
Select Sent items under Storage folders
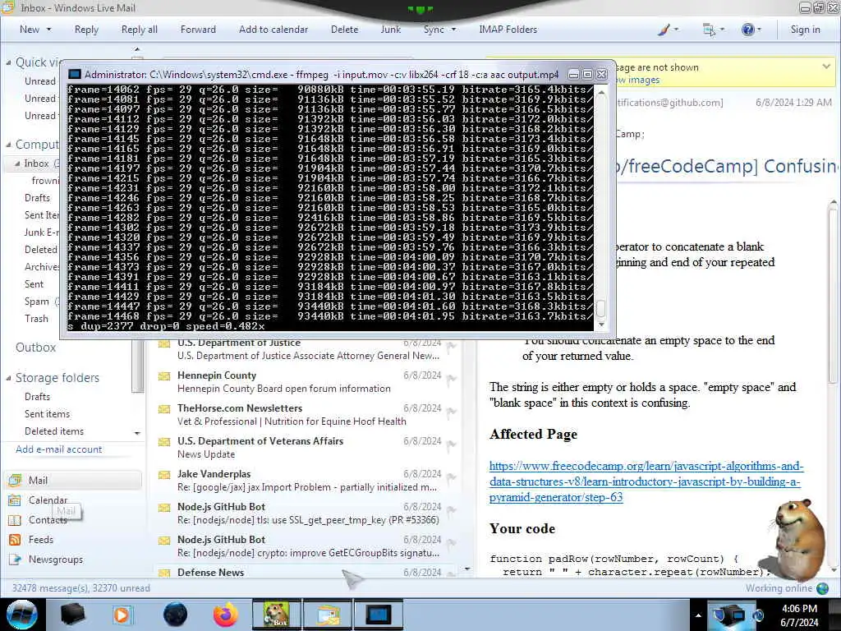click(47, 414)
